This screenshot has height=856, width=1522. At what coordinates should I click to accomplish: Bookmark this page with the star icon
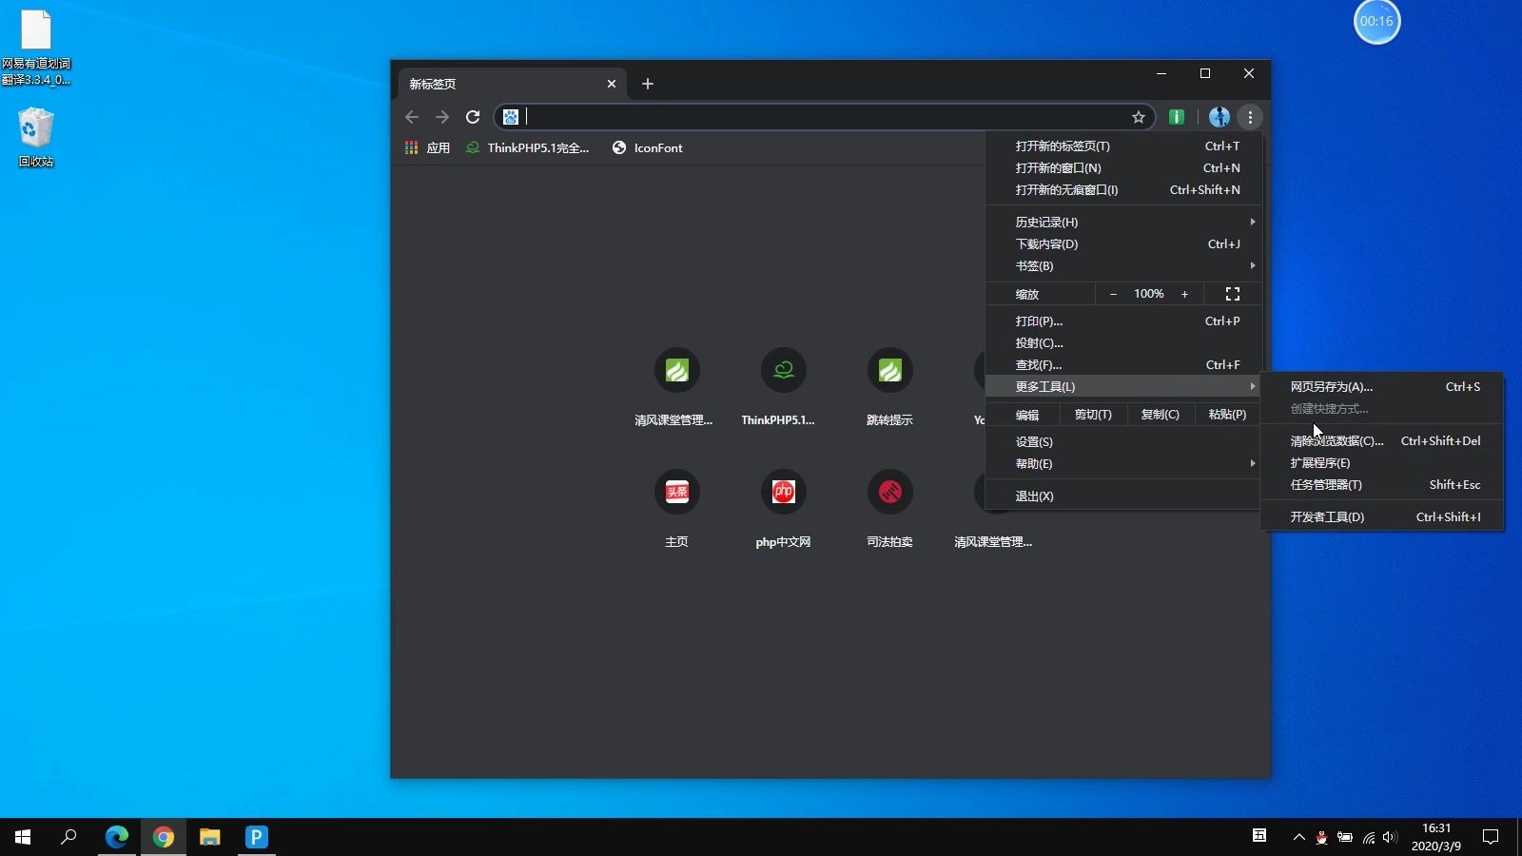tap(1138, 117)
